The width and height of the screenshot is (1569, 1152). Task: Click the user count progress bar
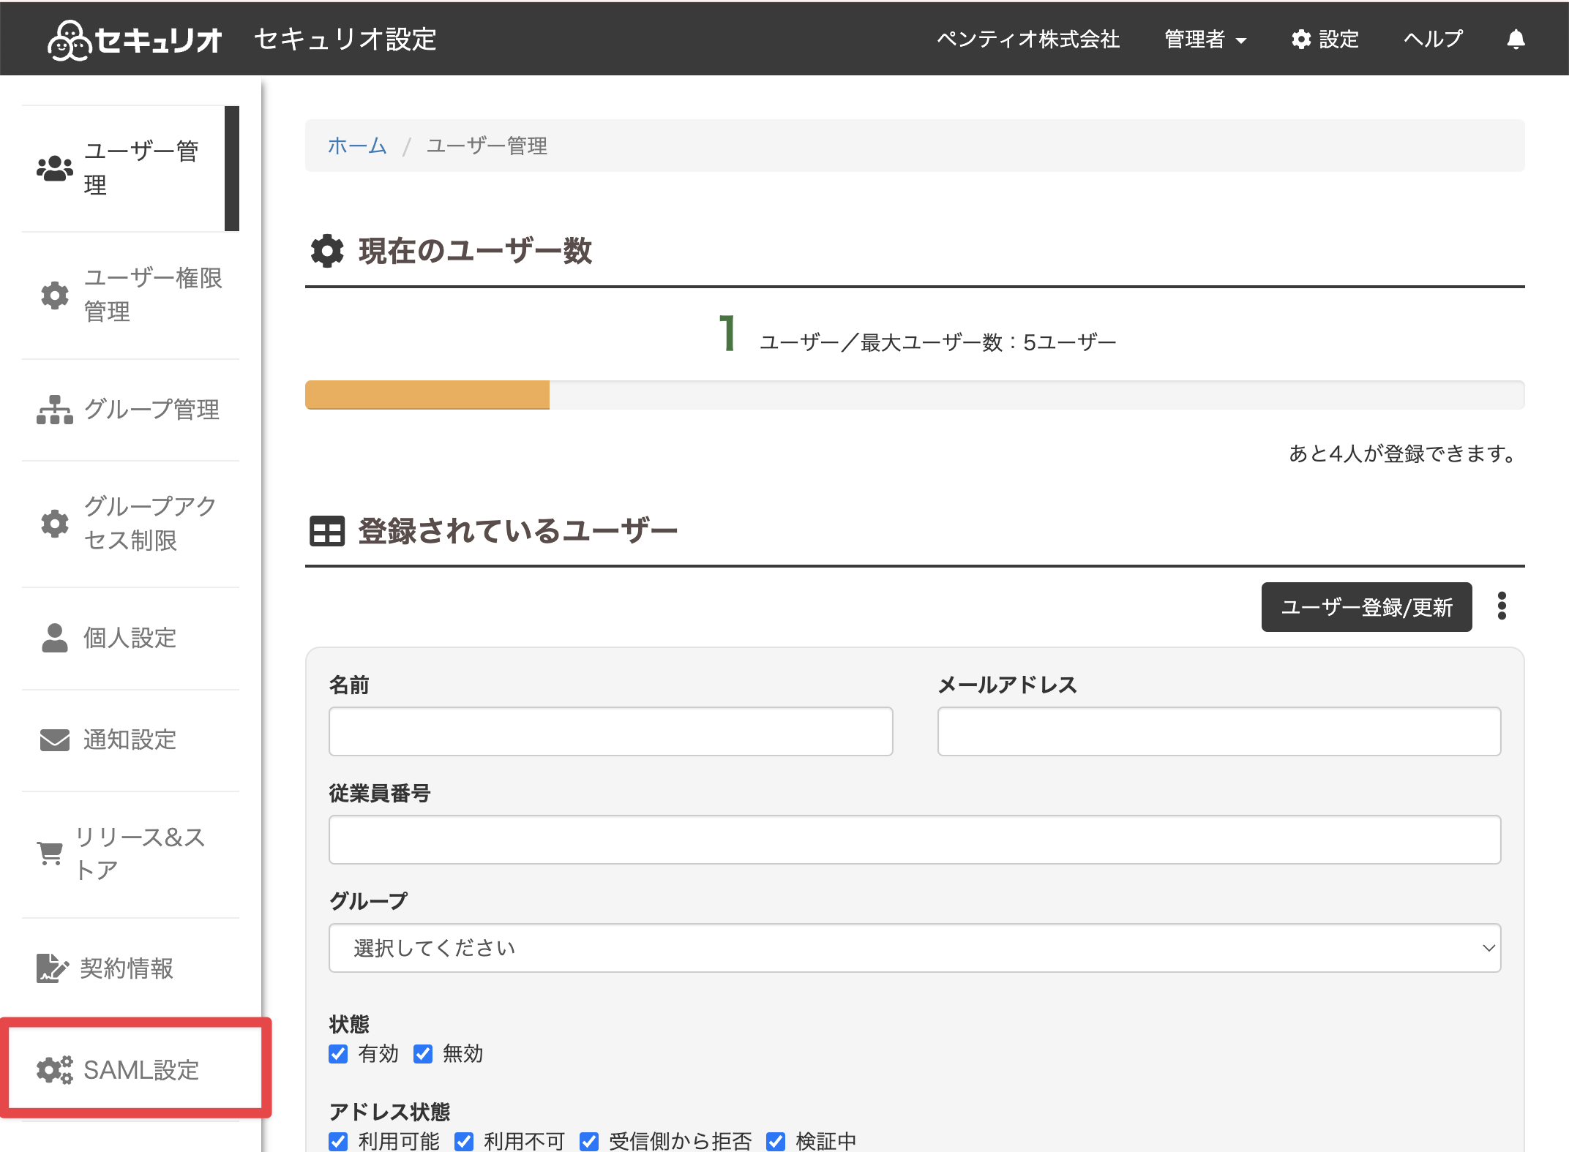[915, 395]
